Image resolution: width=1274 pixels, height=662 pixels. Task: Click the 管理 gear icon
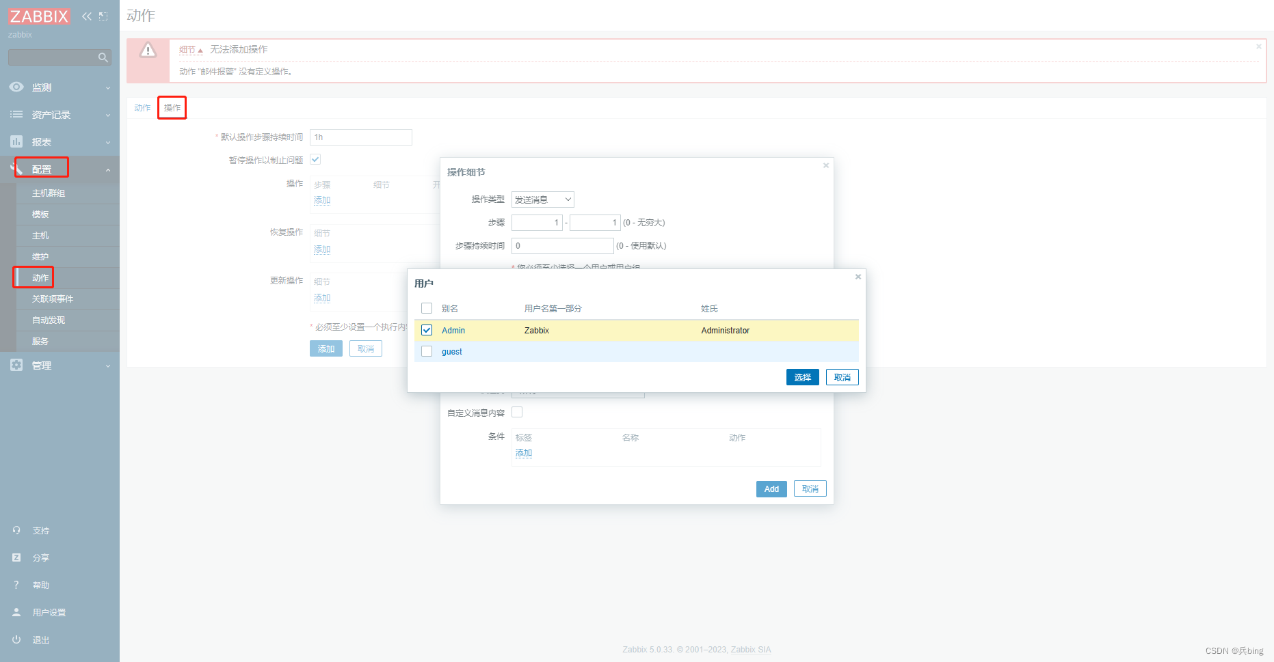pyautogui.click(x=16, y=365)
